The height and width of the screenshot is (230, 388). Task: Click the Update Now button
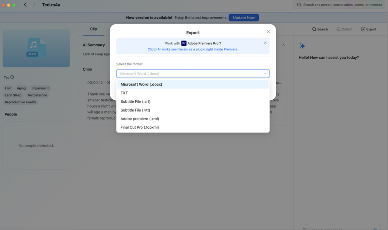click(x=244, y=17)
